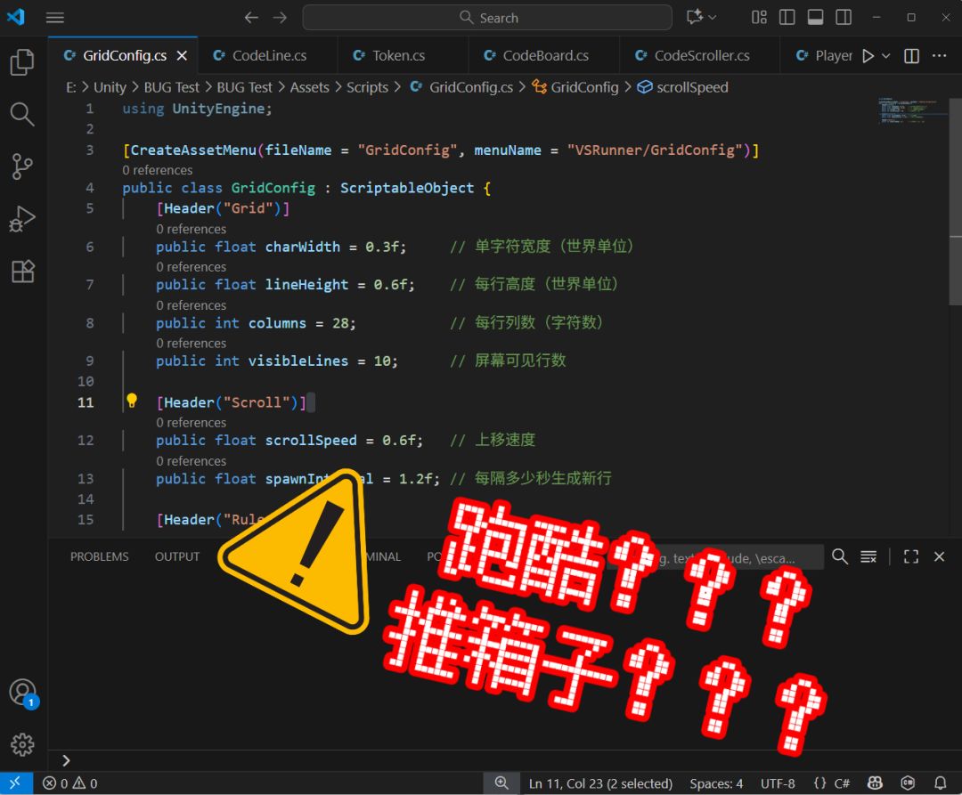Open the PROBLEMS panel tab
The height and width of the screenshot is (795, 962).
coord(100,556)
